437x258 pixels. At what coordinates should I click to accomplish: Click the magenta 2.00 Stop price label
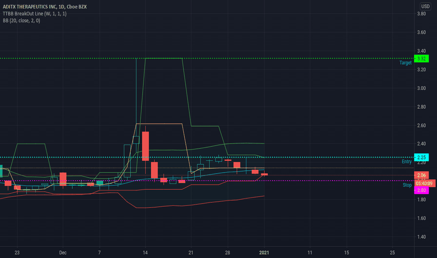tap(422, 190)
